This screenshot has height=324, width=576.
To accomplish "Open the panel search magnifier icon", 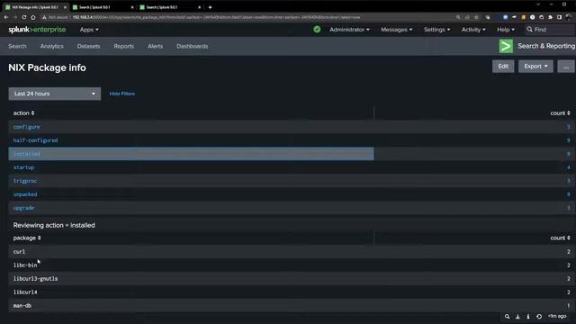I will [x=507, y=316].
